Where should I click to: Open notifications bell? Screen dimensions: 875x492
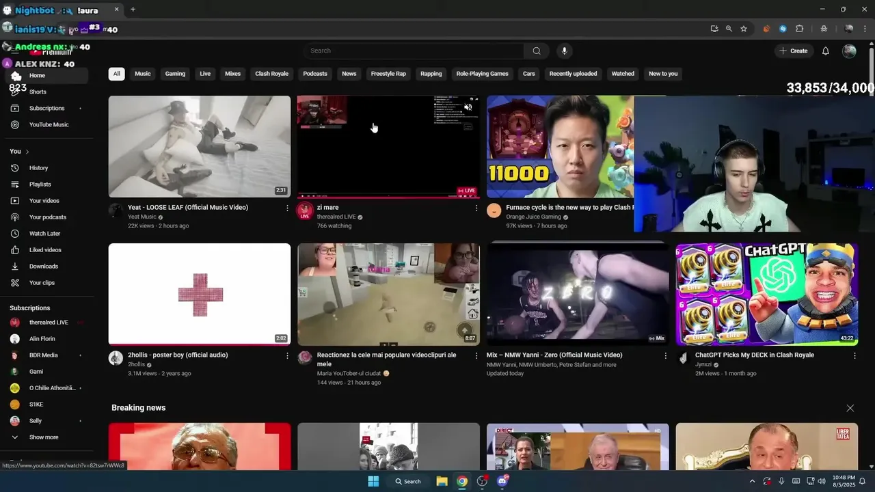(825, 51)
